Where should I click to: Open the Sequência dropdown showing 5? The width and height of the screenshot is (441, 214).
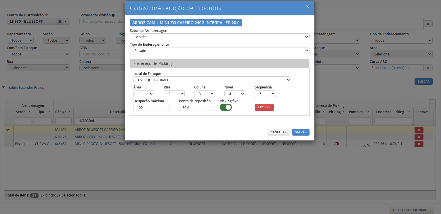point(265,94)
